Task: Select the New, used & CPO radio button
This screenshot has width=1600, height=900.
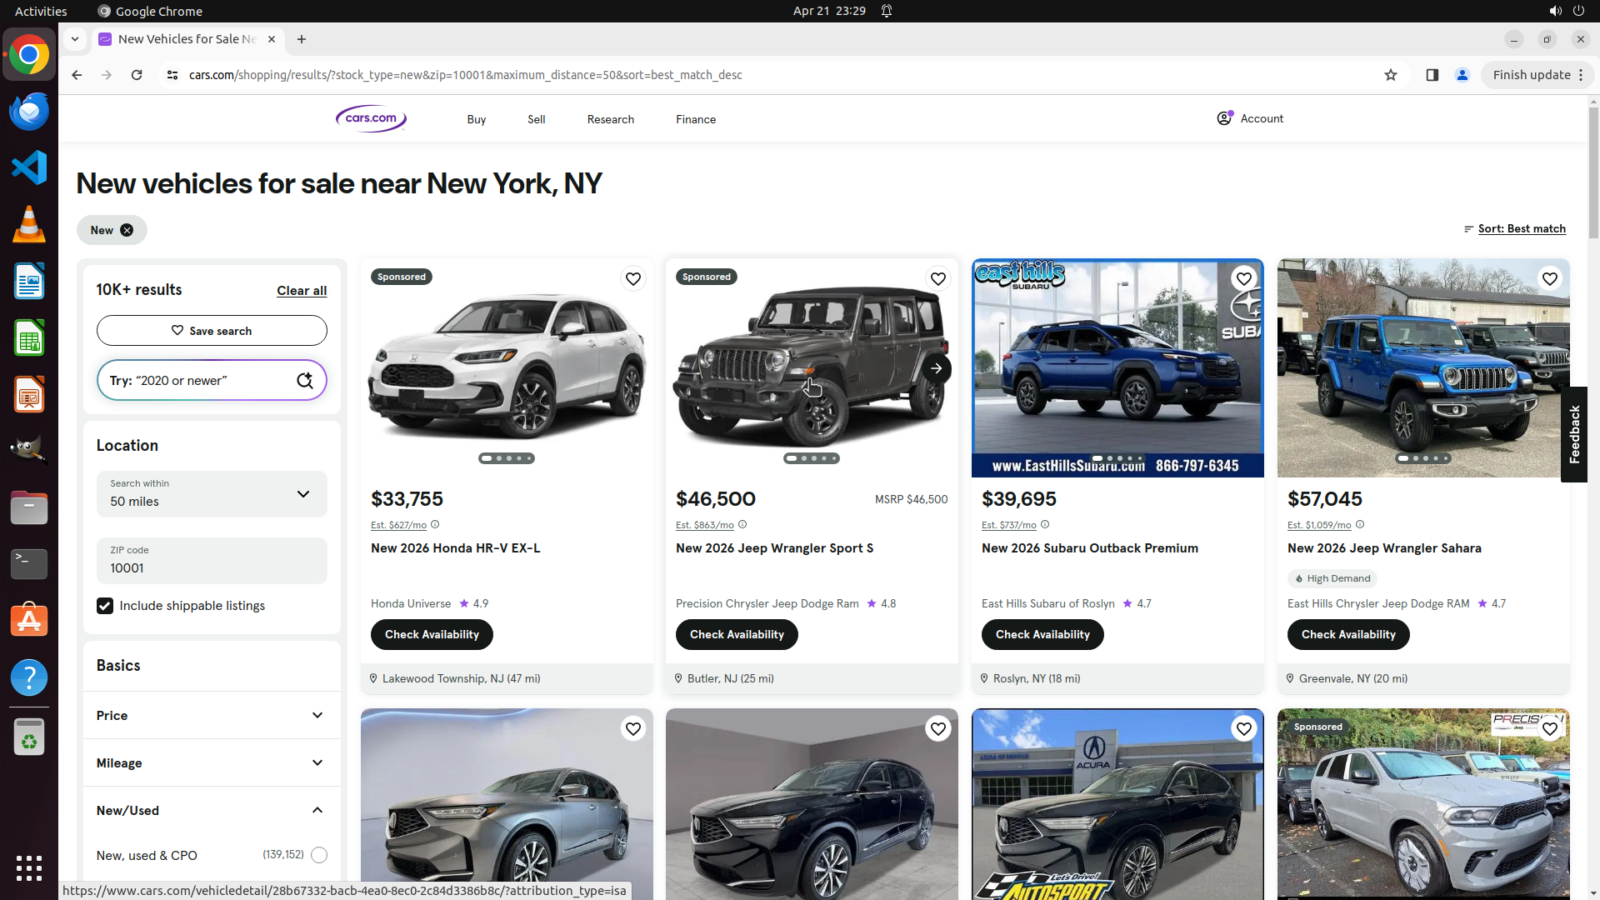Action: (x=319, y=855)
